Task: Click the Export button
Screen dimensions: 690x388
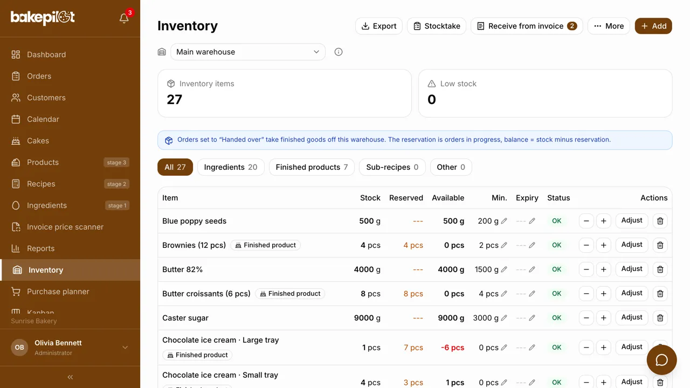Action: 379,26
